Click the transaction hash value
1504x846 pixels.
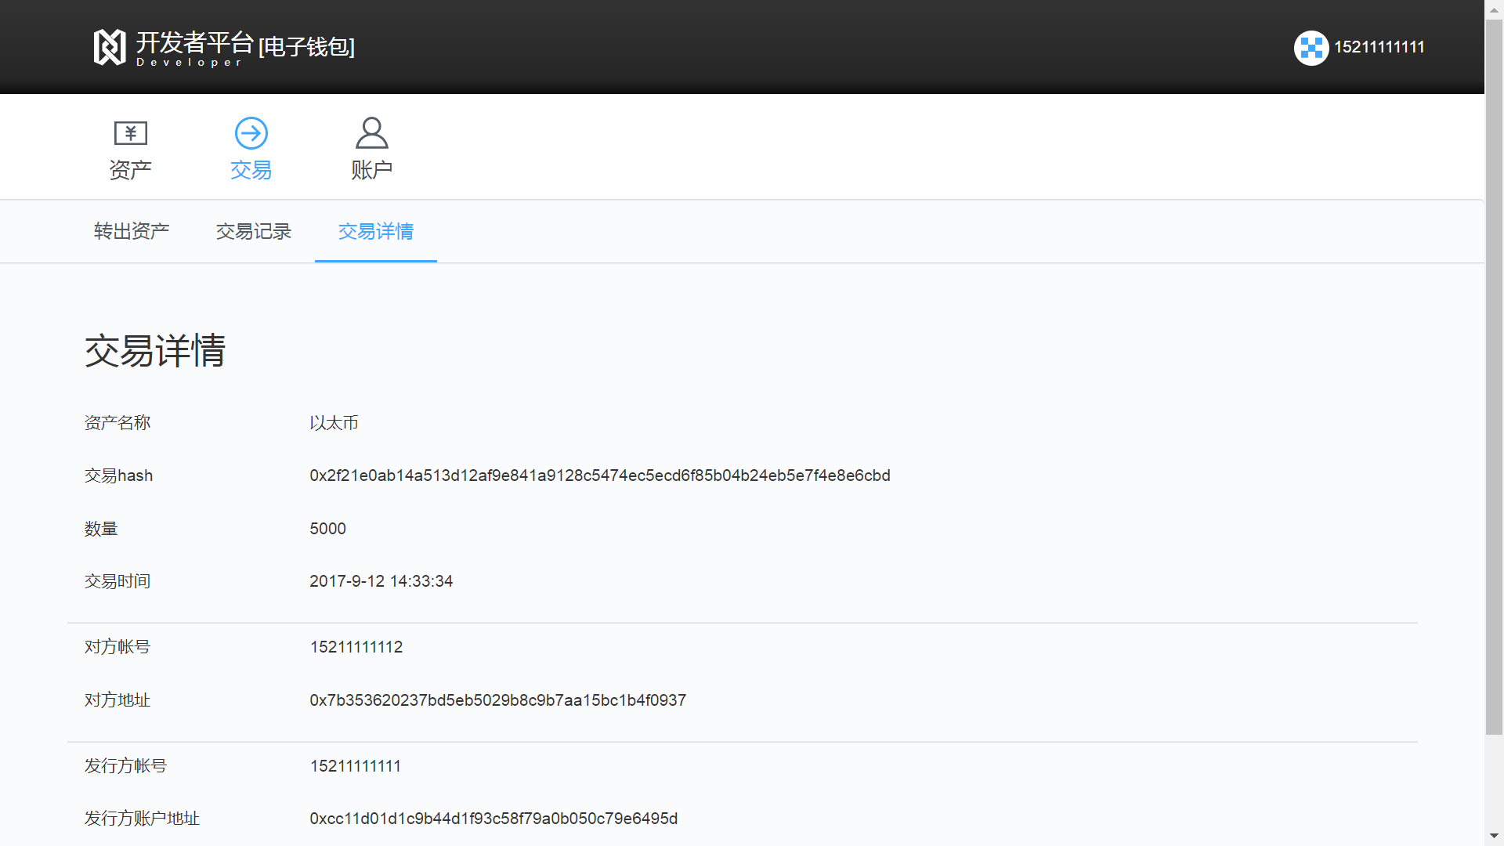[x=599, y=475]
